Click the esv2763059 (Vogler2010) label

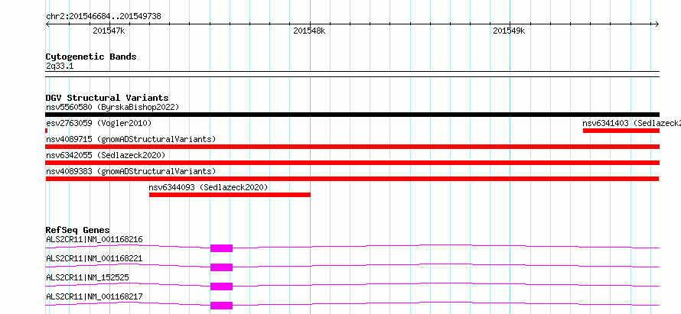(99, 124)
